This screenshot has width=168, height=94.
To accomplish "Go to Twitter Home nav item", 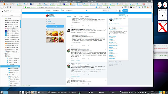I will [48, 10].
